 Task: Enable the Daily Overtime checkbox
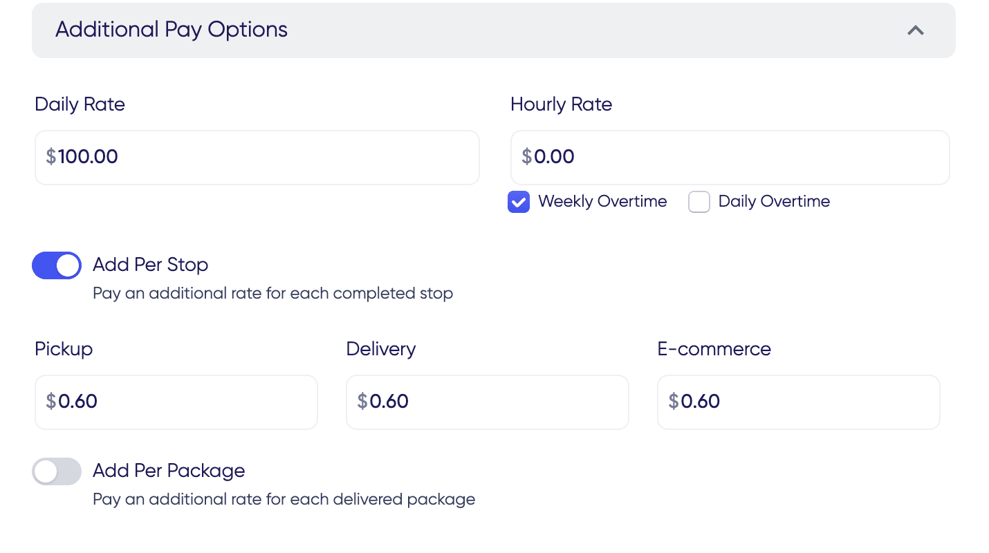[x=699, y=202]
